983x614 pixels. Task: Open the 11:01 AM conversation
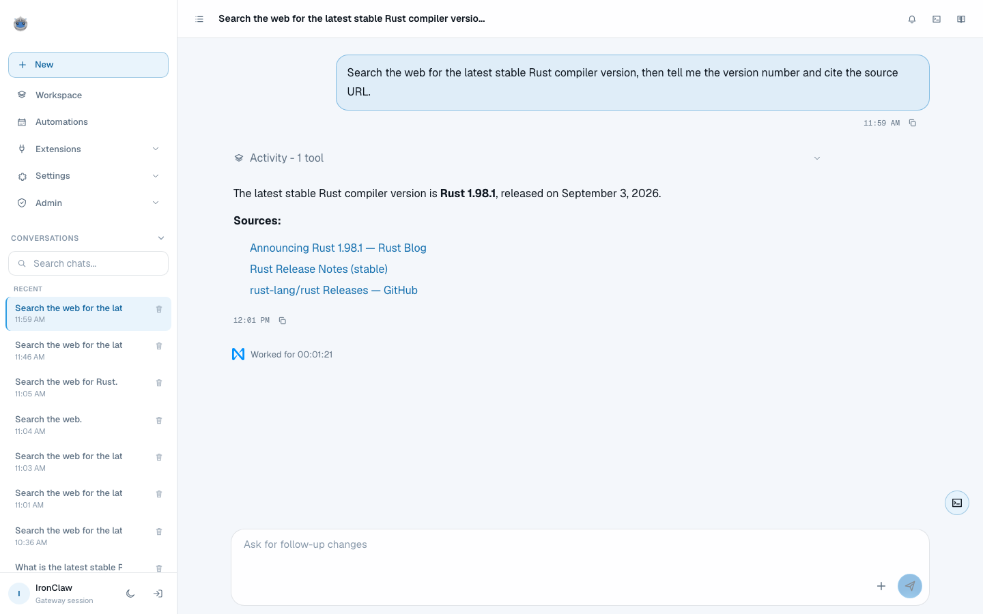pos(88,499)
